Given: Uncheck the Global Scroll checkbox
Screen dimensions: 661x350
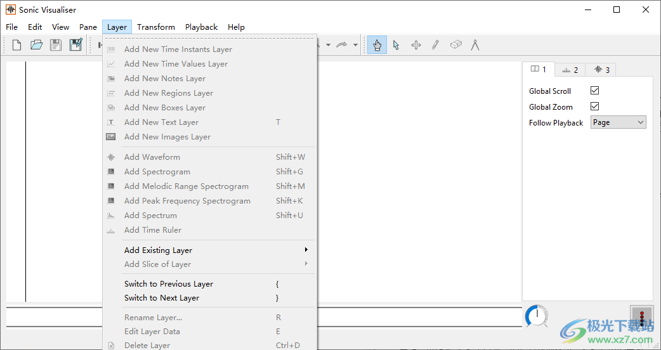Looking at the screenshot, I should point(594,91).
